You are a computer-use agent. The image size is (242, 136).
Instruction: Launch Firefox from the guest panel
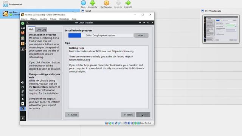[23, 32]
